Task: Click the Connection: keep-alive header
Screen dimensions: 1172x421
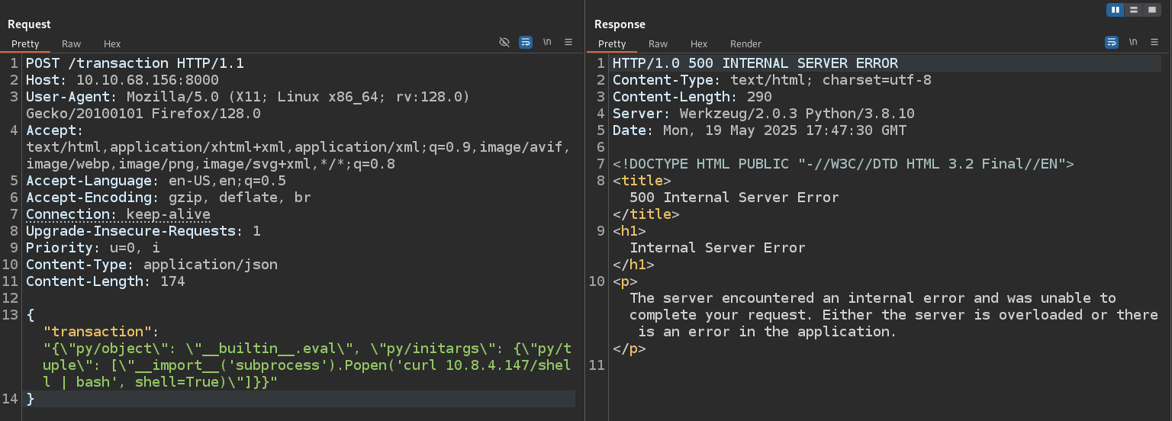Action: point(118,214)
